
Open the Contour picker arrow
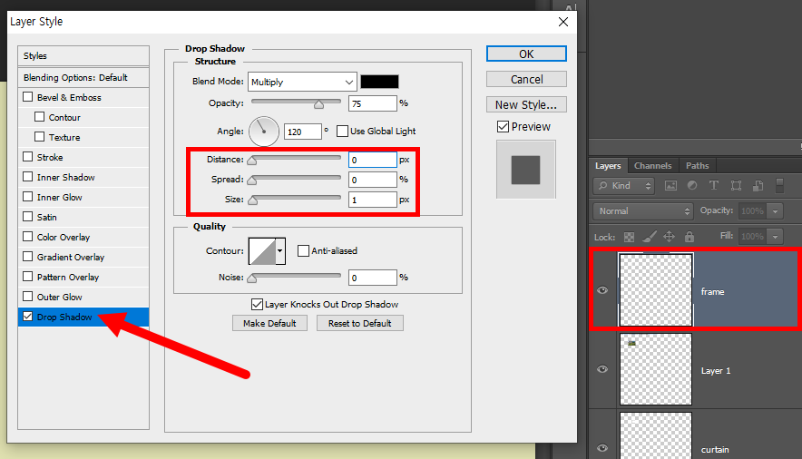(x=279, y=250)
